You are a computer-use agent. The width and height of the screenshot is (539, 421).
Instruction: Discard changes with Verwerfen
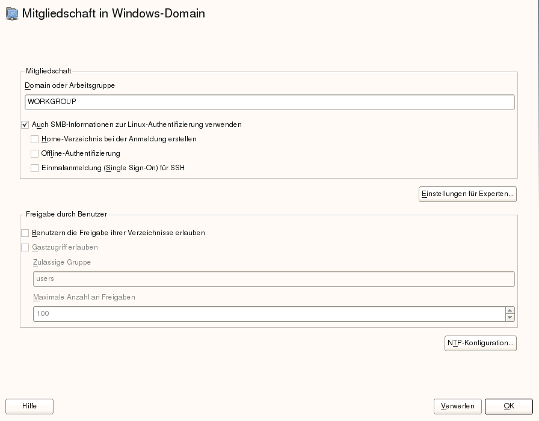pos(457,406)
